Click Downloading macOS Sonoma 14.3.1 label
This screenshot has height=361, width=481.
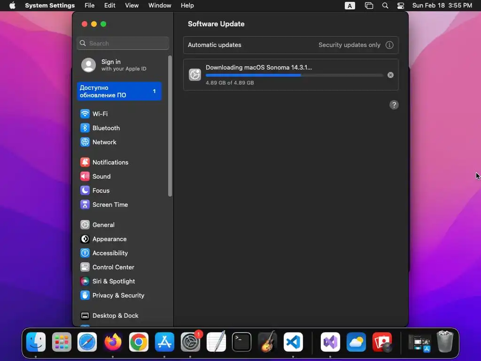tap(259, 68)
